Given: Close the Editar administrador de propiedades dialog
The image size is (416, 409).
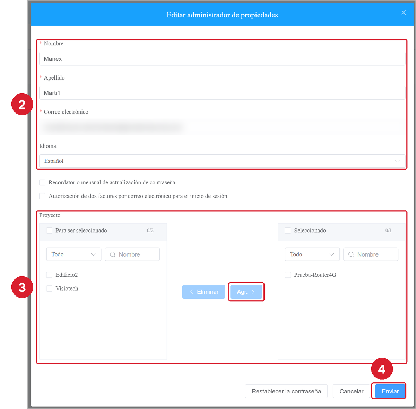Looking at the screenshot, I should pyautogui.click(x=404, y=12).
